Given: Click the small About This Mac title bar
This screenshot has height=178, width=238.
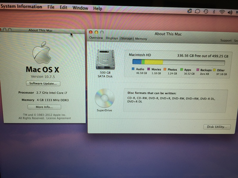Looking at the screenshot, I should click(x=43, y=31).
